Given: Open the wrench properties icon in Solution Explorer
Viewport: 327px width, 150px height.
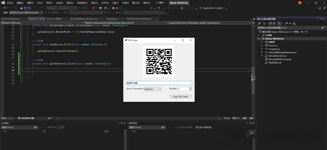Looking at the screenshot, I should click(x=286, y=23).
